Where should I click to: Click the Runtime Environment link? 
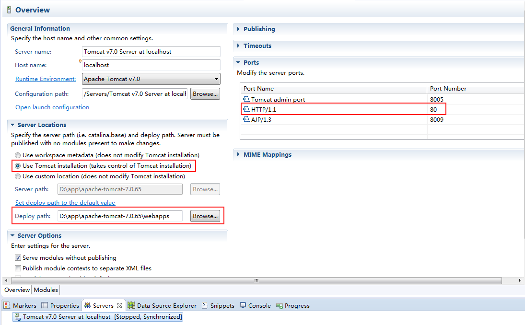(x=46, y=79)
